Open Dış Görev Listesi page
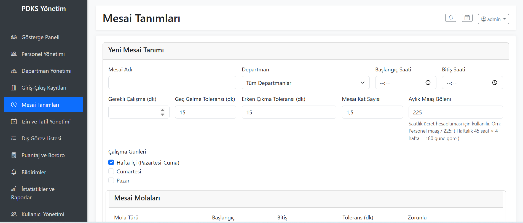 click(41, 138)
